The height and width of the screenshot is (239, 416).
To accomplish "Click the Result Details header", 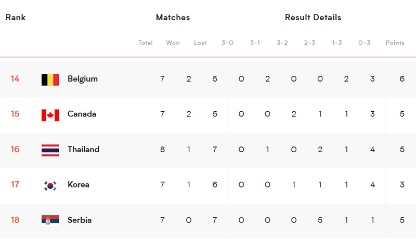I will (313, 18).
